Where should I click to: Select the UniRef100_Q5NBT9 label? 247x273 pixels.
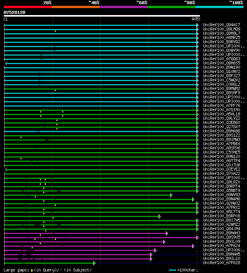222,190
